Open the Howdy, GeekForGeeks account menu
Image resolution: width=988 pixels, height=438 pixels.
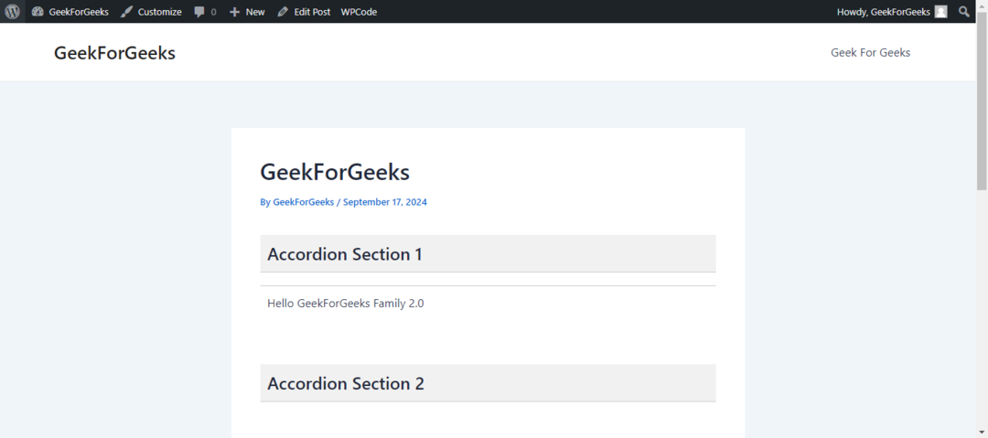pyautogui.click(x=892, y=11)
